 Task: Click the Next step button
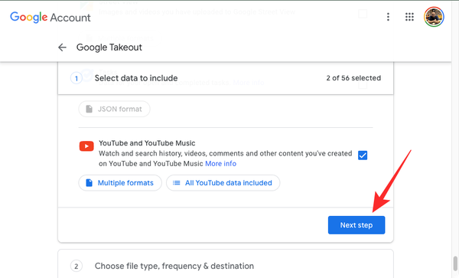click(x=356, y=225)
